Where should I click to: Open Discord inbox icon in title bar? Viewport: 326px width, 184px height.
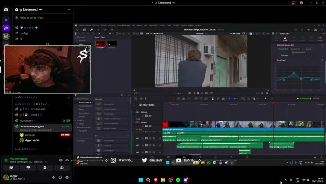coord(294,3)
